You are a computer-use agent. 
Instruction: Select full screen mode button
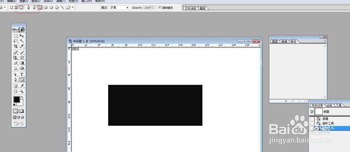(x=22, y=117)
